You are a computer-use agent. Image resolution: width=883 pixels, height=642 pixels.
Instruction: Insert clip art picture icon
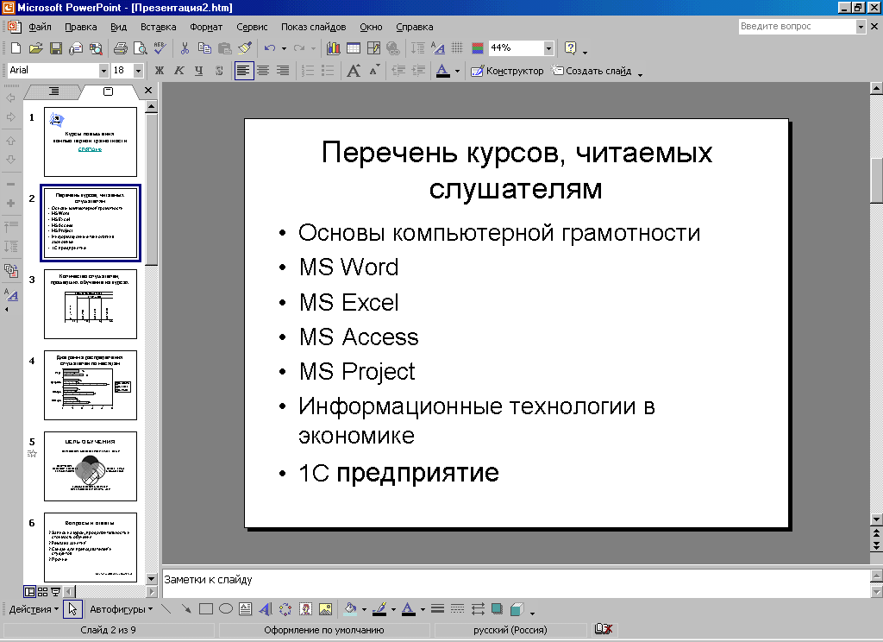pos(305,609)
